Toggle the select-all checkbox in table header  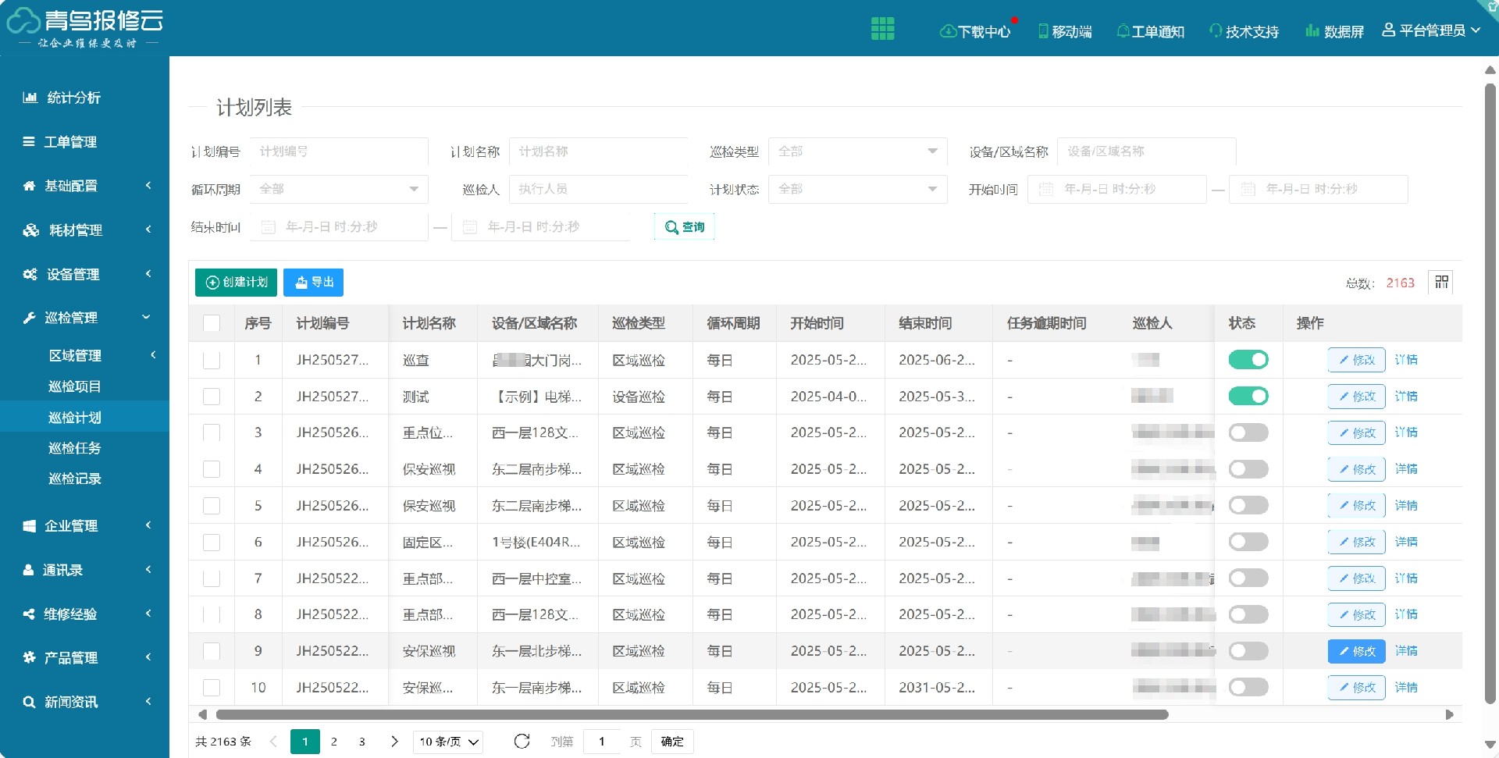tap(211, 323)
